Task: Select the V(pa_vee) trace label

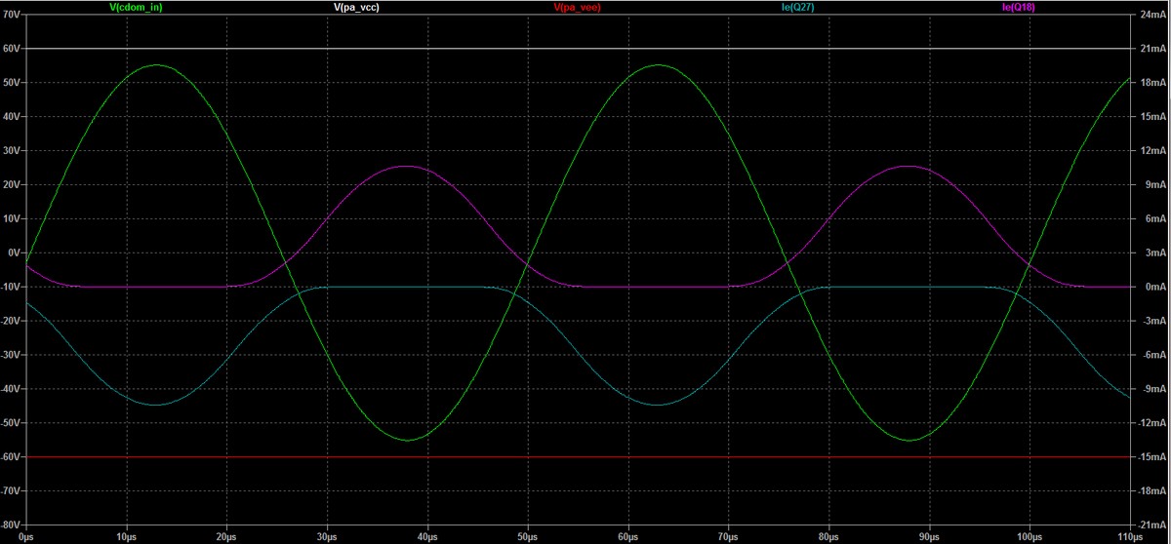Action: (x=576, y=7)
